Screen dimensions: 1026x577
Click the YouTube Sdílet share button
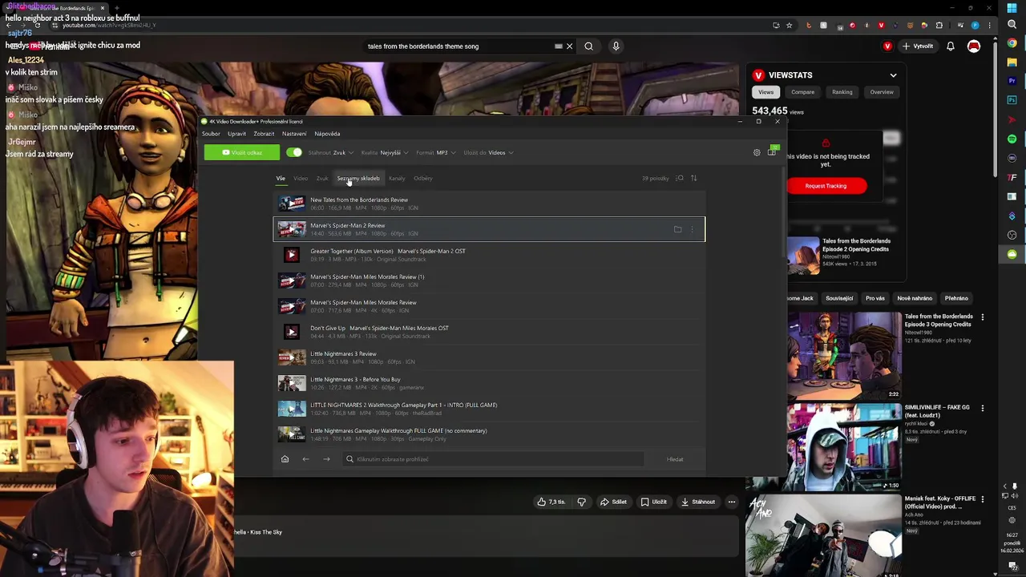coord(613,502)
